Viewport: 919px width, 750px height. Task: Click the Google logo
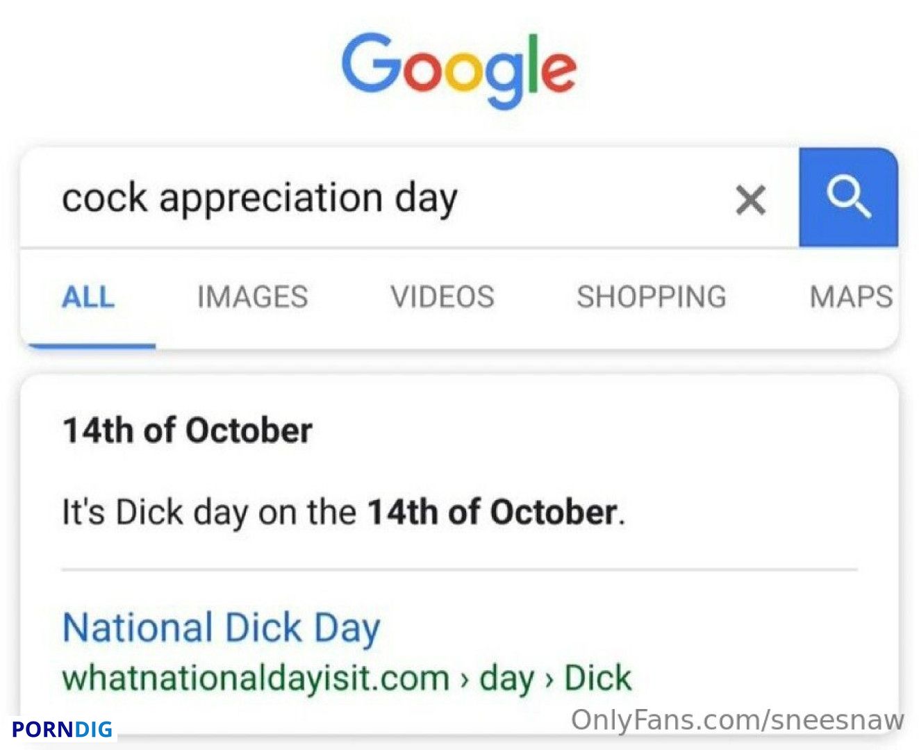pos(458,69)
